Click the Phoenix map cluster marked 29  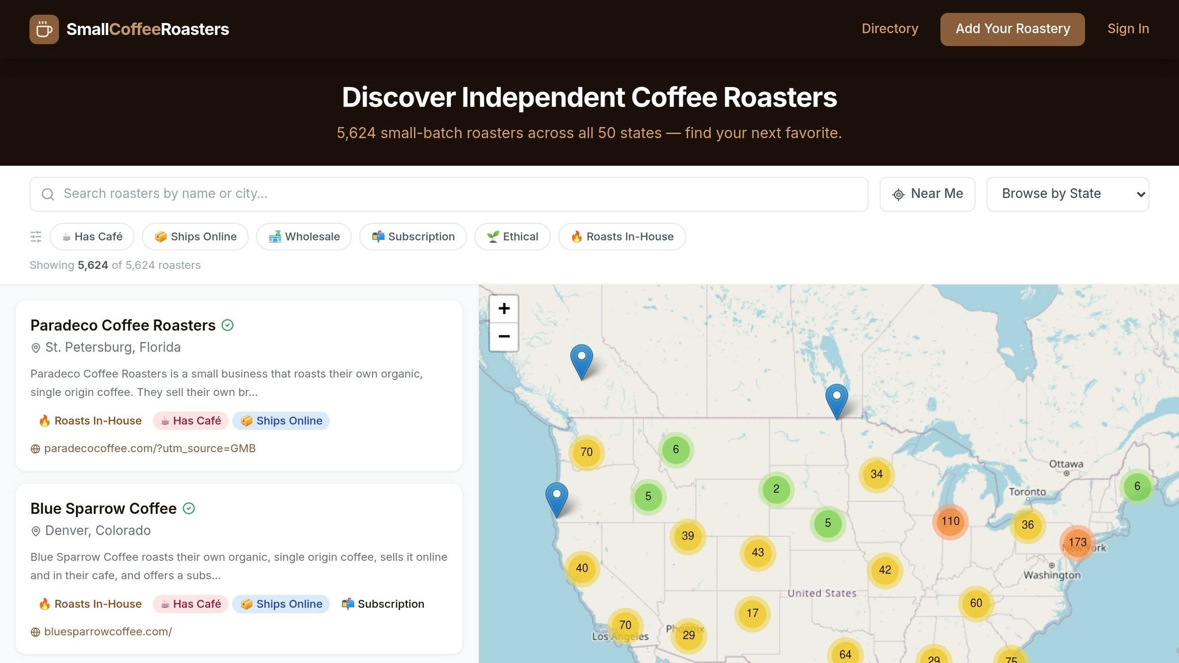pos(689,635)
